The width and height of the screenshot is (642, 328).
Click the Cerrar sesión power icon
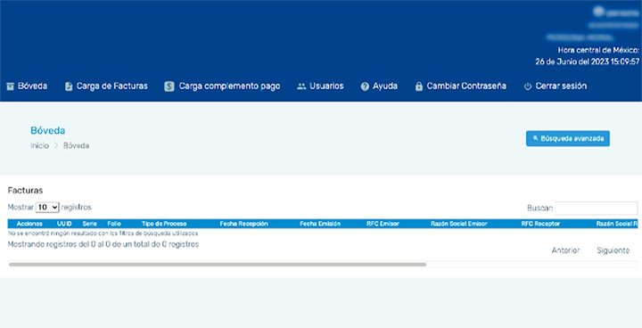[x=528, y=86]
